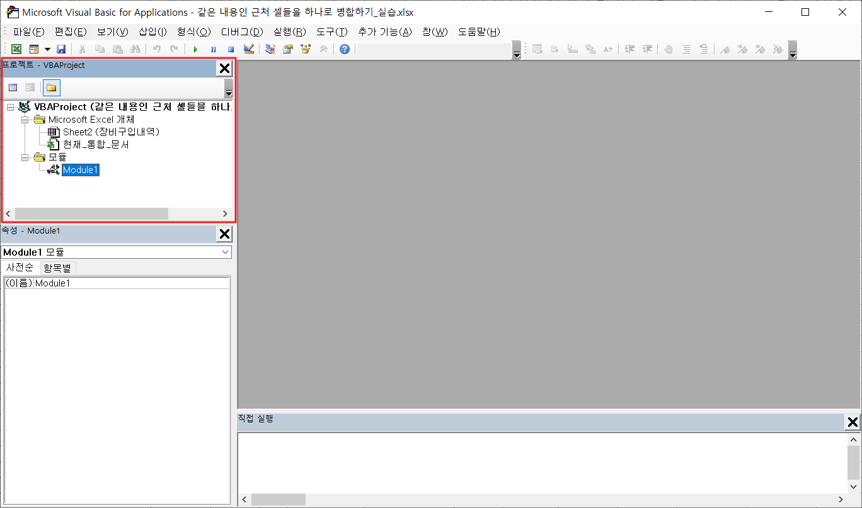Click the Uncomment Block icon
Viewport: 862px width, 508px height.
[x=704, y=49]
